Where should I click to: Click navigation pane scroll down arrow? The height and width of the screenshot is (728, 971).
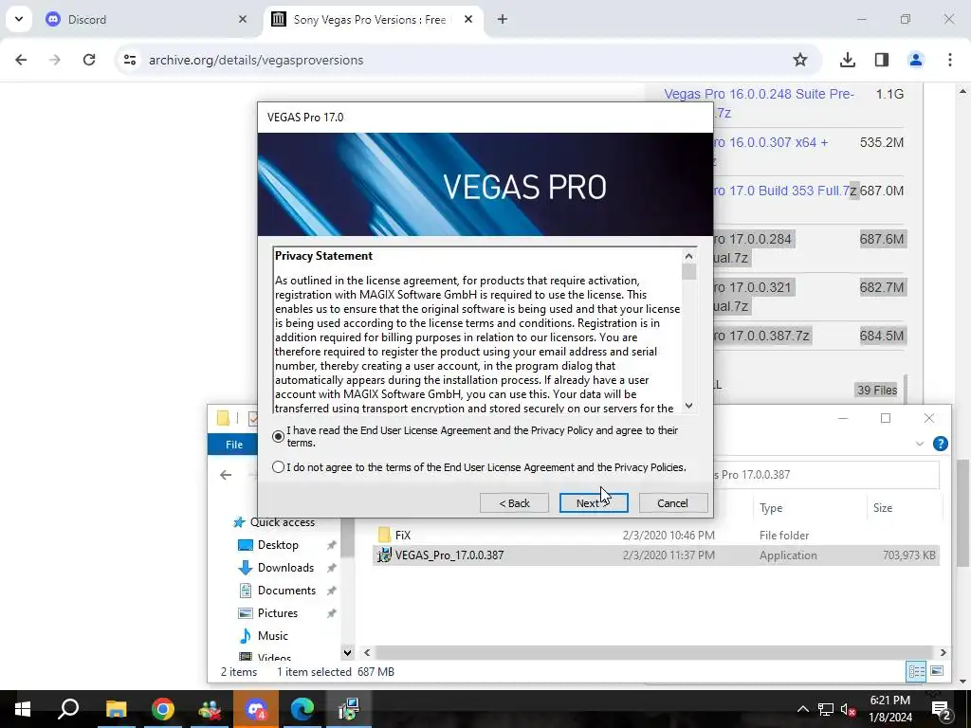[347, 652]
